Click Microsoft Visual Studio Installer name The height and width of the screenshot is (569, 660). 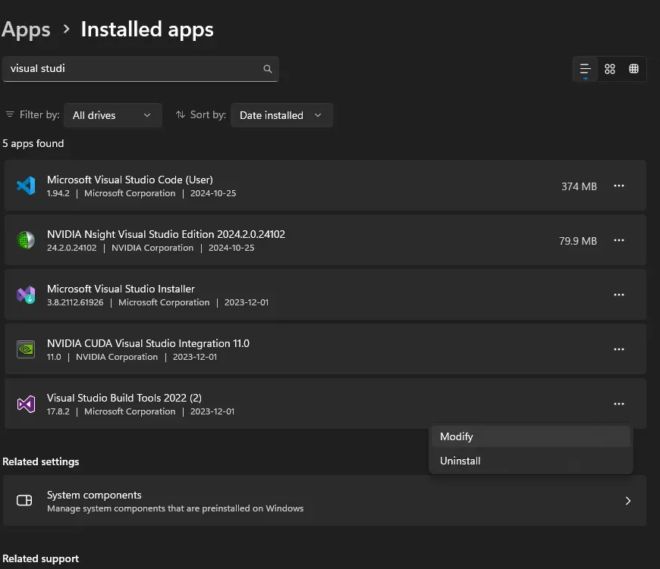121,289
